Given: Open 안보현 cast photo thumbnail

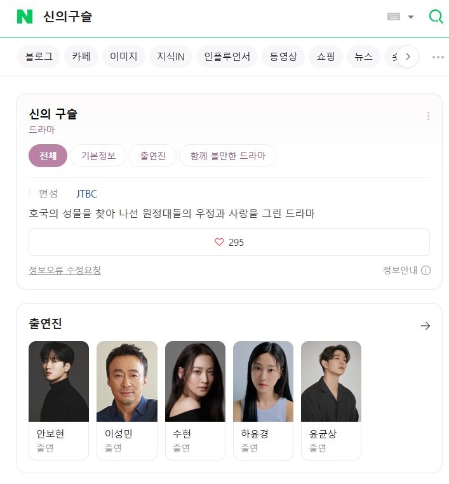Looking at the screenshot, I should pos(58,381).
